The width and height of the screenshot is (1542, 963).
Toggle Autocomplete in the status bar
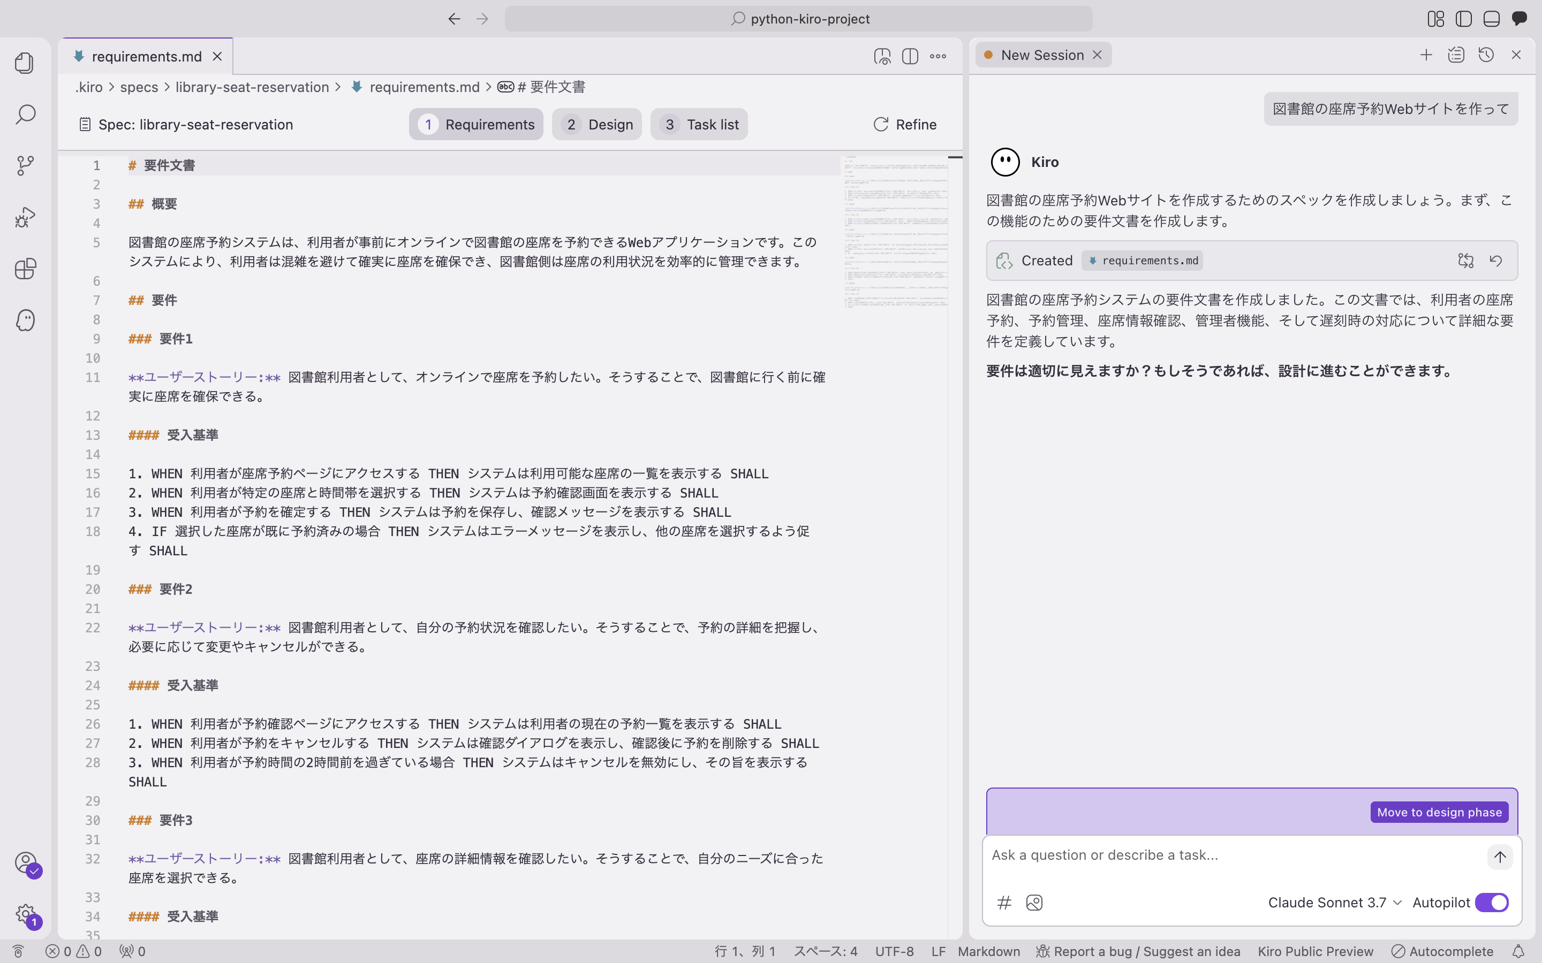1442,952
